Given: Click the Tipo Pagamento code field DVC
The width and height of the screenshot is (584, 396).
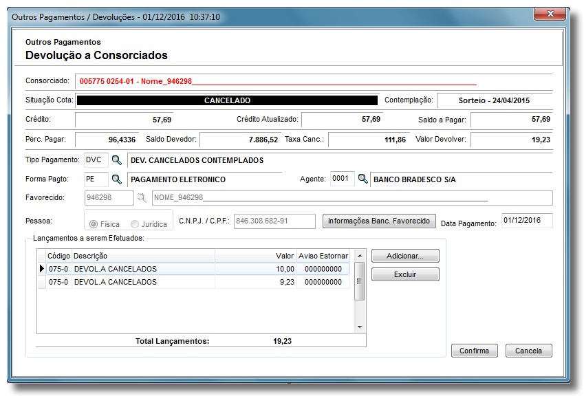Looking at the screenshot, I should pos(96,160).
